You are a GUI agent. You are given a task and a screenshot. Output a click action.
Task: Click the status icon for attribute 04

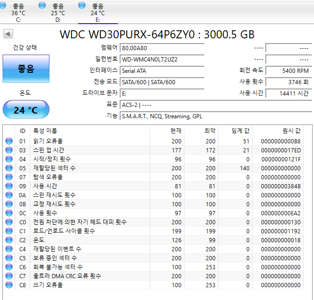click(x=9, y=159)
